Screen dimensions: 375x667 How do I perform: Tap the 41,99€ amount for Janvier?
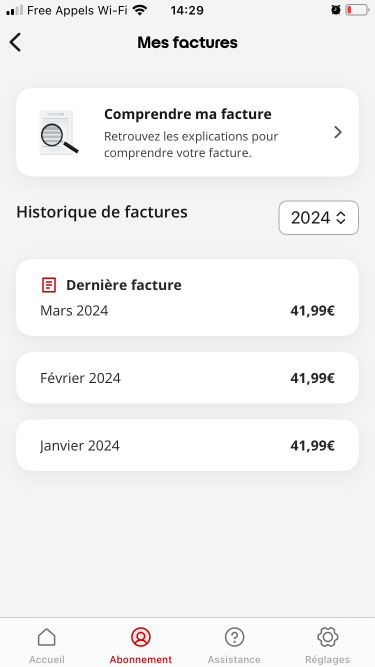click(x=312, y=445)
